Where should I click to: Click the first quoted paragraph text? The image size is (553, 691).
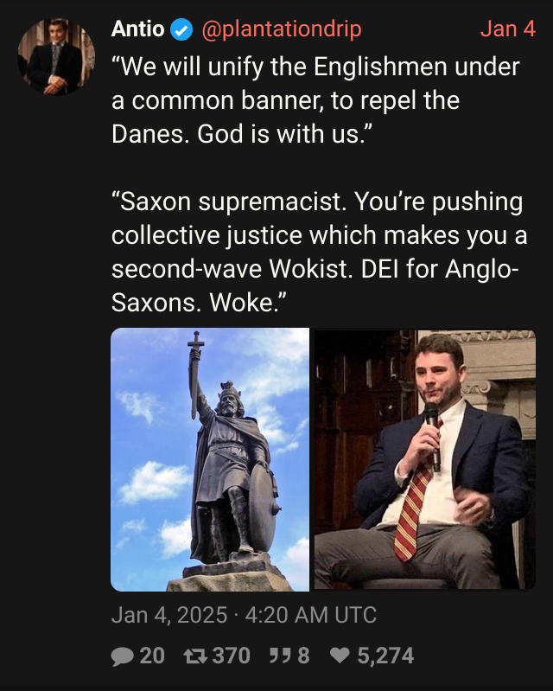tap(315, 100)
